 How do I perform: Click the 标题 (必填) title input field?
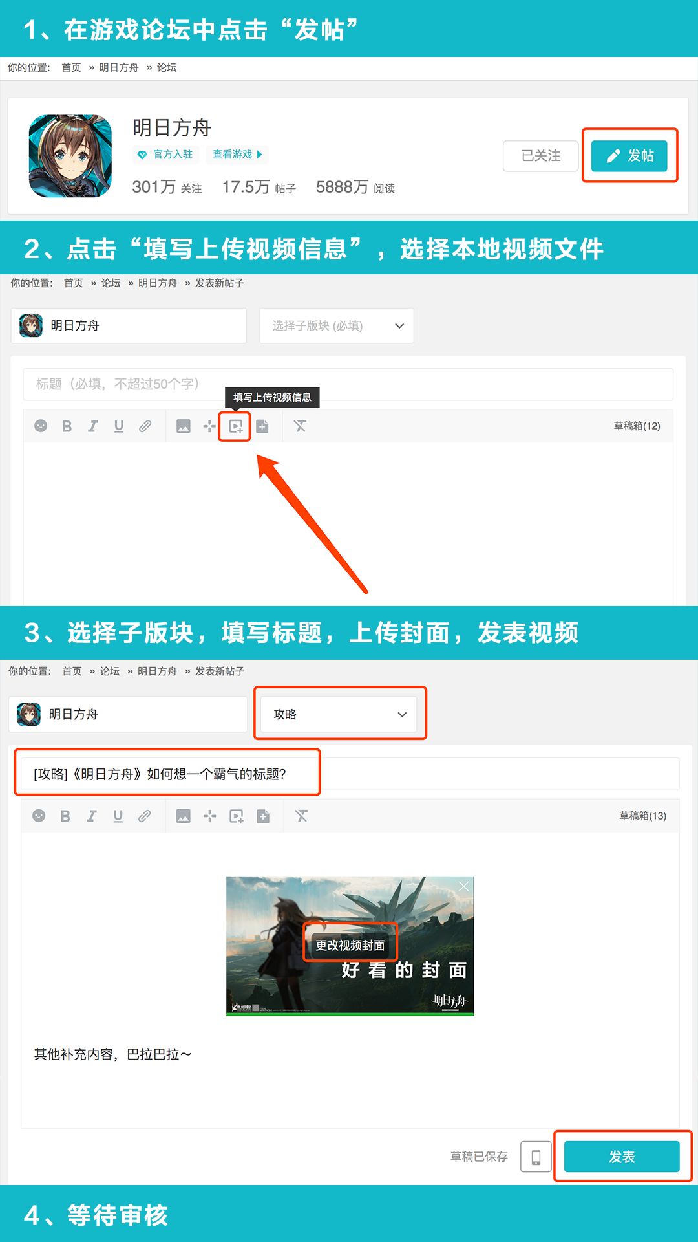pos(348,384)
